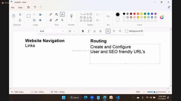
Task: Open the Edit colors wheel
Action: 162,17
